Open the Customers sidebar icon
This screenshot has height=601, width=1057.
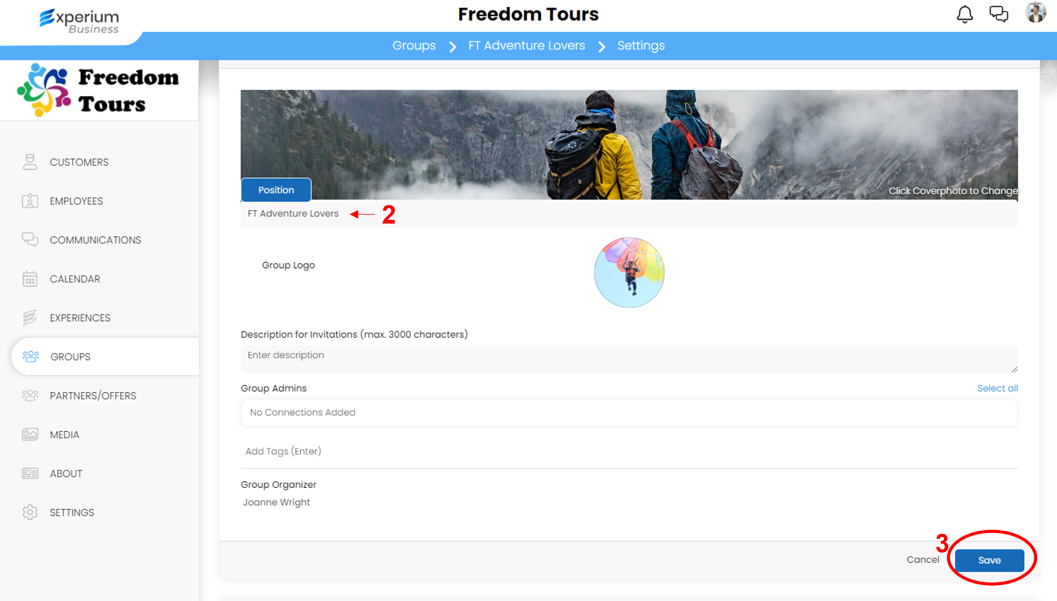(x=30, y=162)
